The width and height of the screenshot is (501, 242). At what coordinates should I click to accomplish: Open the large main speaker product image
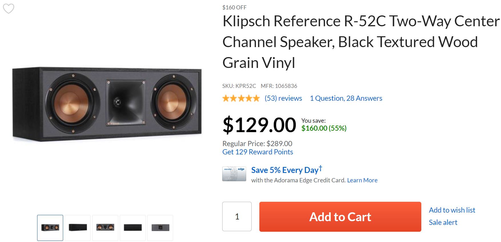[107, 104]
